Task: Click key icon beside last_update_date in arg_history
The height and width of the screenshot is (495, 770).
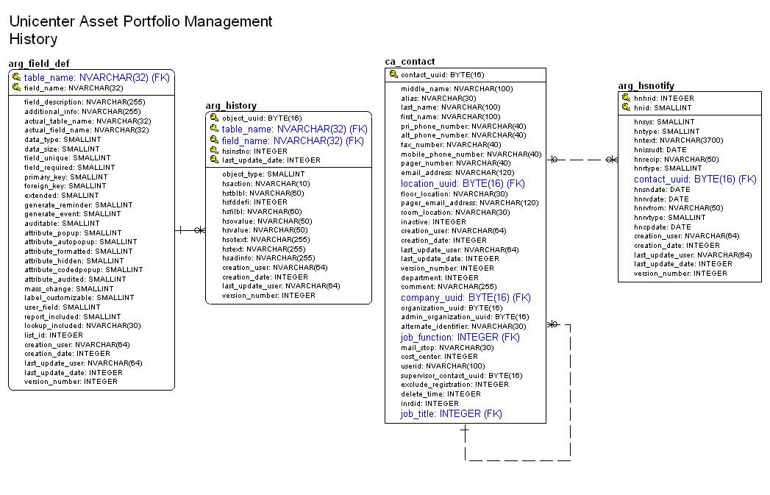Action: pos(214,160)
